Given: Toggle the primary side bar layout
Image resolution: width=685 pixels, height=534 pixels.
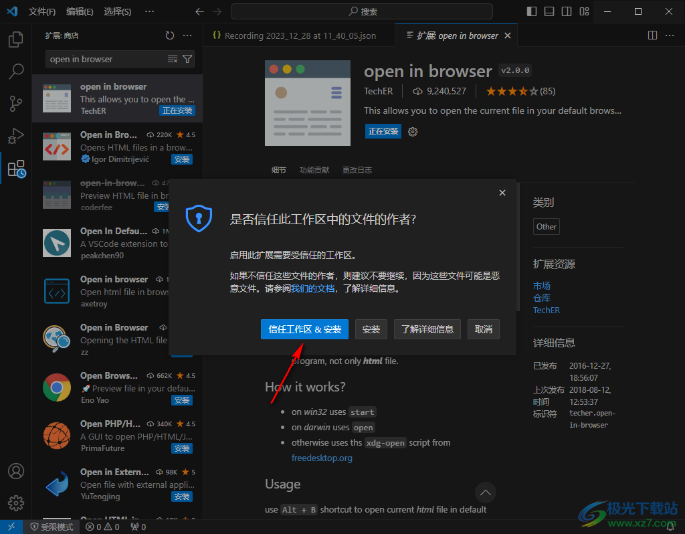Looking at the screenshot, I should pos(532,11).
